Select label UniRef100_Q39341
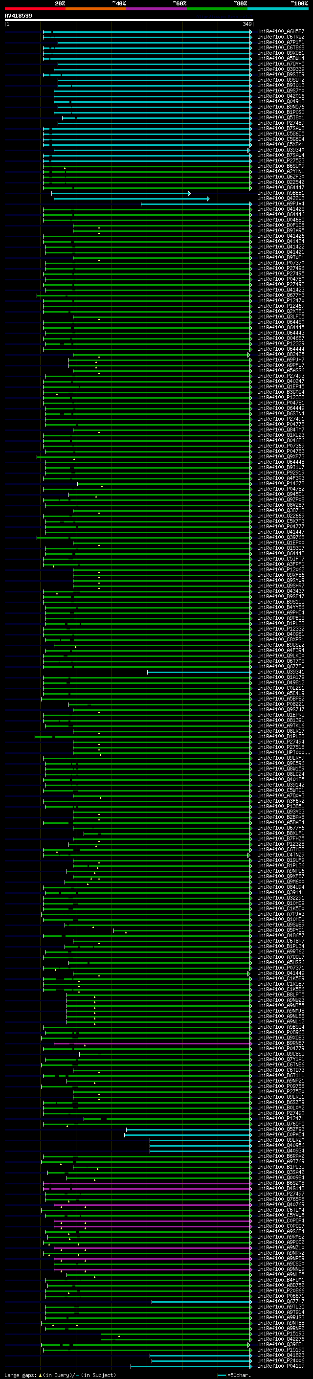Viewport: 313px width, 1379px height. click(280, 672)
